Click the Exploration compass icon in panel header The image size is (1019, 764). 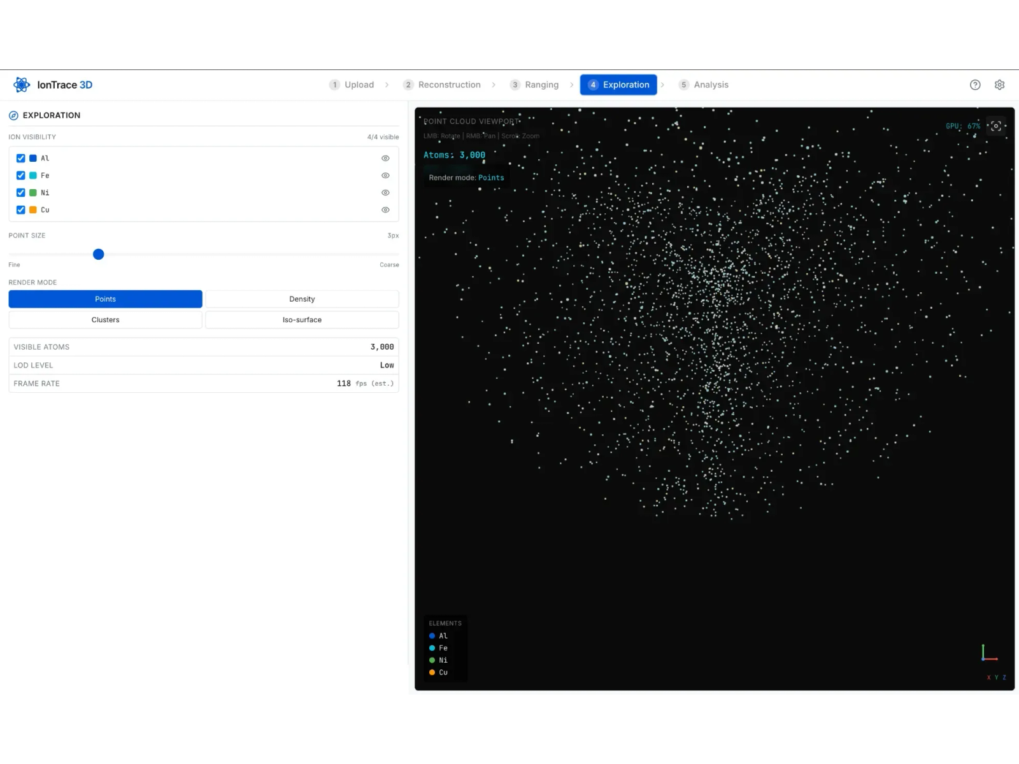tap(13, 115)
